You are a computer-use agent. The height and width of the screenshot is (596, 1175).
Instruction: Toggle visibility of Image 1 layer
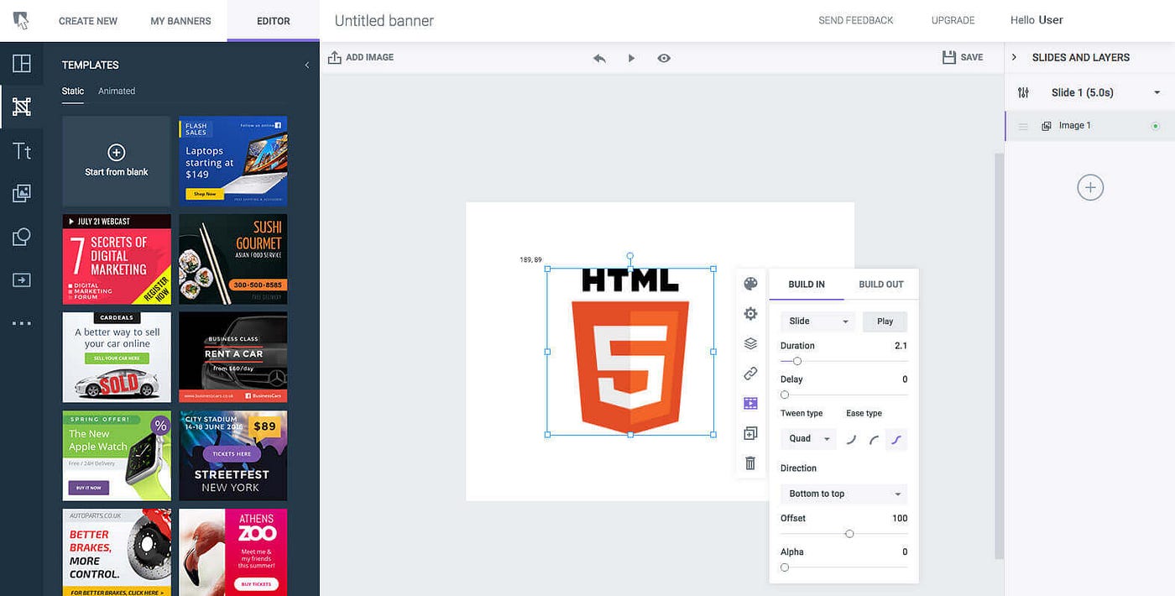1156,125
